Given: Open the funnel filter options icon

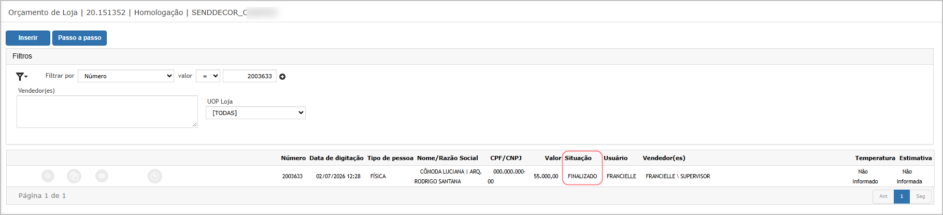Looking at the screenshot, I should click(x=22, y=77).
